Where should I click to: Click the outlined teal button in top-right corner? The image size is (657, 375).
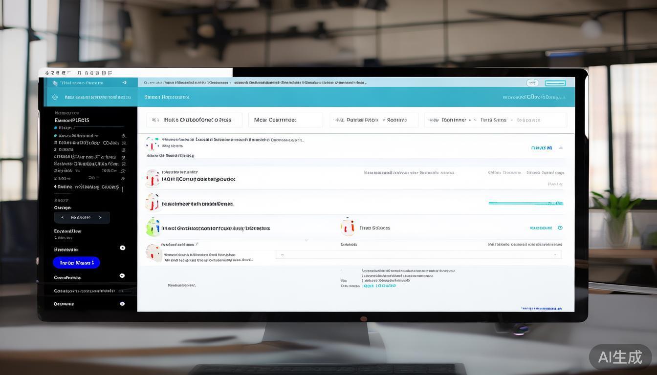555,83
